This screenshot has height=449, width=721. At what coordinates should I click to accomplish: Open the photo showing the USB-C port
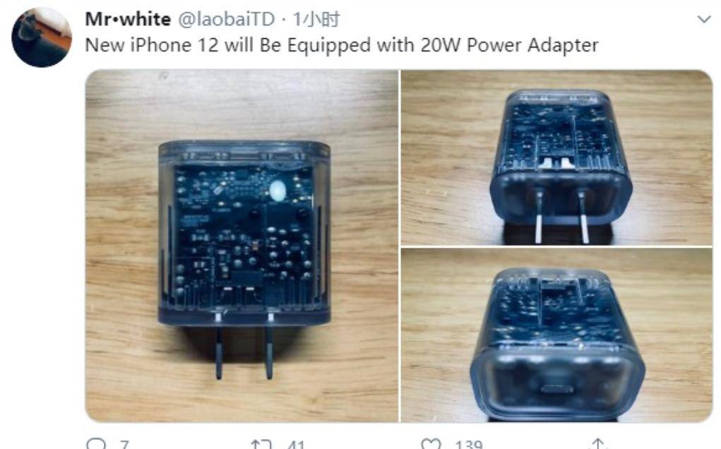(556, 335)
